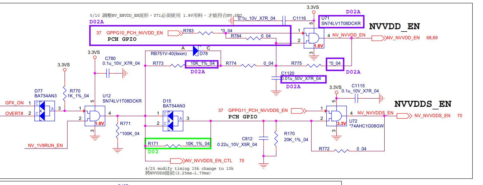Click the OVERT# signal label

14,113
